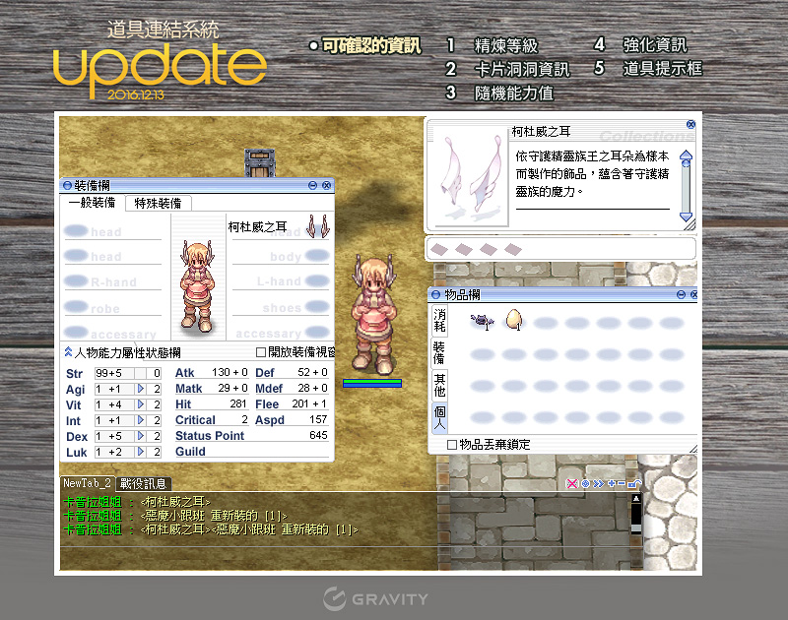Click the egg item in inventory
The width and height of the screenshot is (788, 620).
tap(513, 319)
